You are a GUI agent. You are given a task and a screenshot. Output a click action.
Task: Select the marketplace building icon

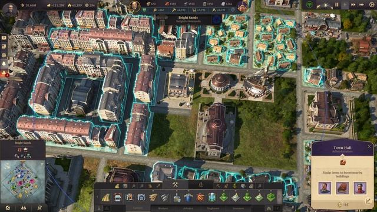tap(118, 198)
